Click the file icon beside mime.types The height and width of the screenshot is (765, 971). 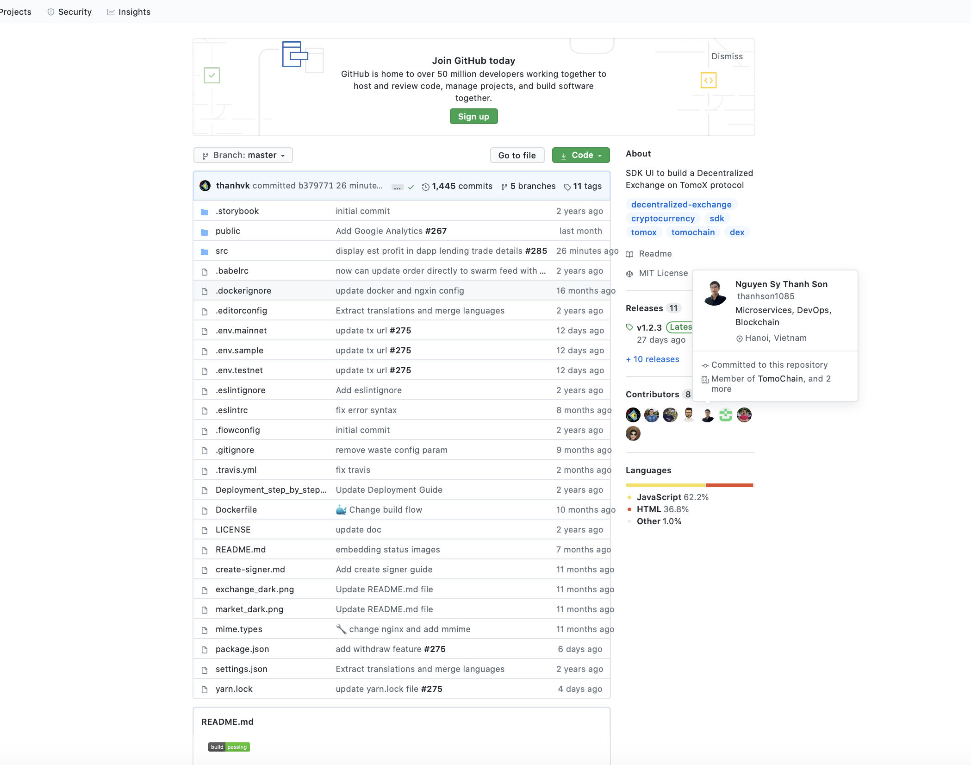pos(205,630)
